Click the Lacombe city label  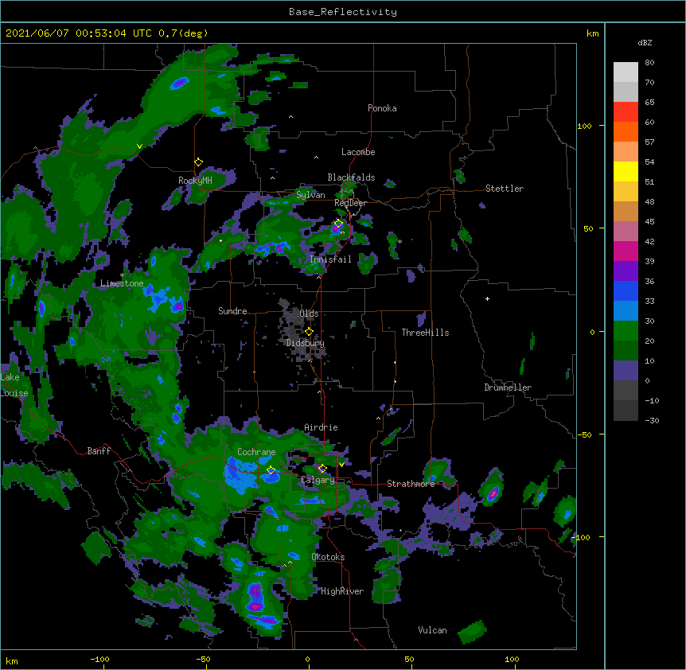358,152
